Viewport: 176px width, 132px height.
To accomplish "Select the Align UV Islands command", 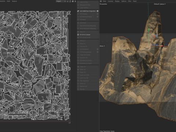I will [x=88, y=55].
